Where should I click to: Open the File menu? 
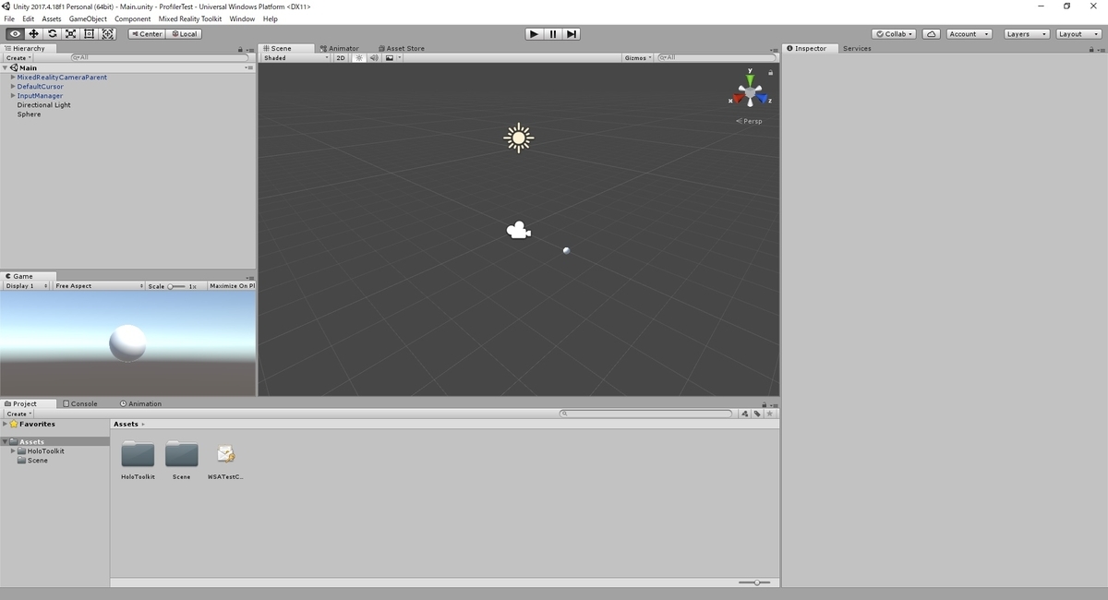click(9, 18)
